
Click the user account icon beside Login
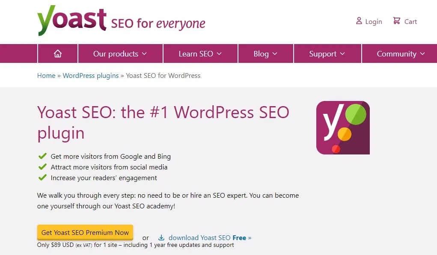coord(359,21)
